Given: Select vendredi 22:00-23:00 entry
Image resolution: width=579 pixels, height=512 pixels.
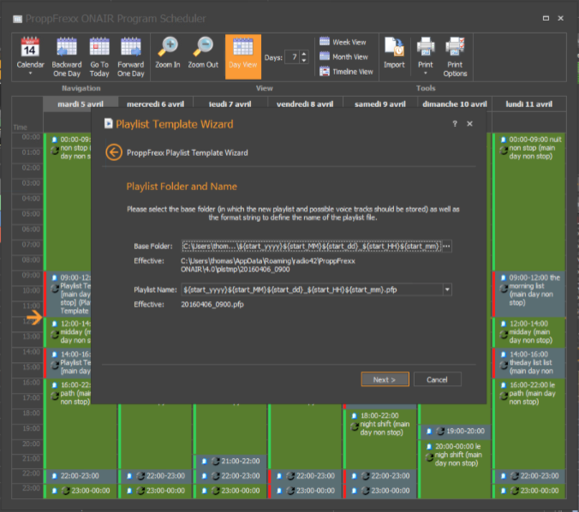Looking at the screenshot, I should tap(306, 476).
